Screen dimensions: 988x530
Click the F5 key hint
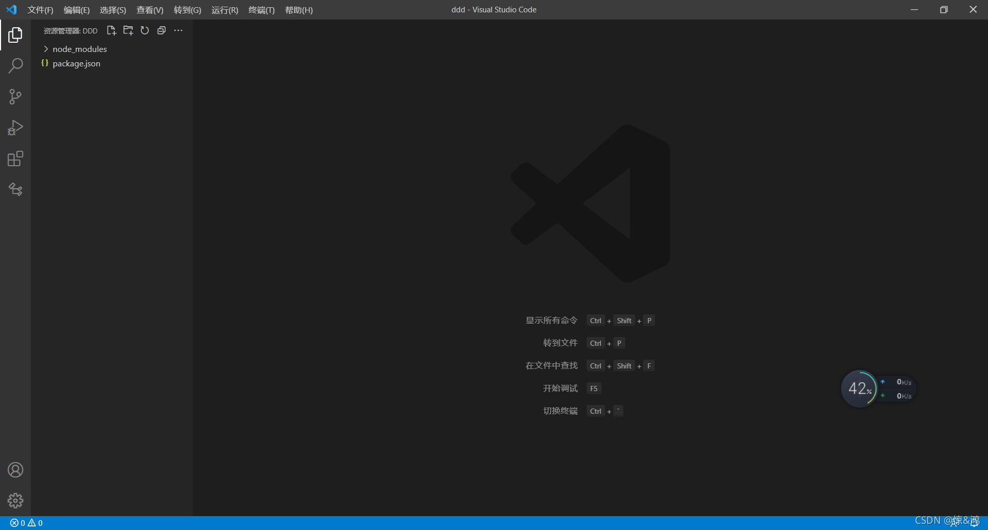tap(594, 388)
